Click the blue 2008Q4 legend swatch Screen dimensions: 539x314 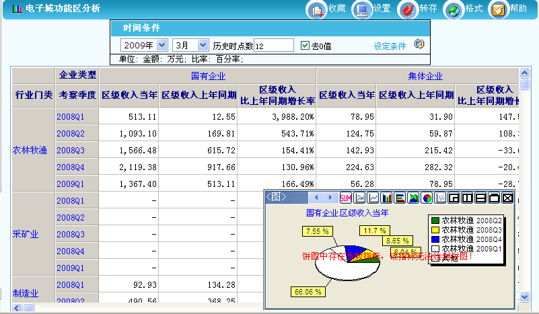435,239
